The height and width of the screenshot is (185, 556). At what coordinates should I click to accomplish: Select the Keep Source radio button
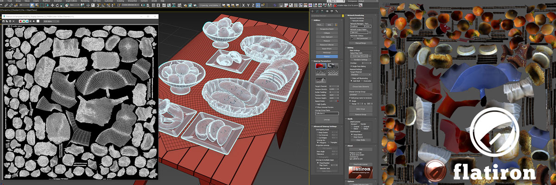(x=352, y=137)
